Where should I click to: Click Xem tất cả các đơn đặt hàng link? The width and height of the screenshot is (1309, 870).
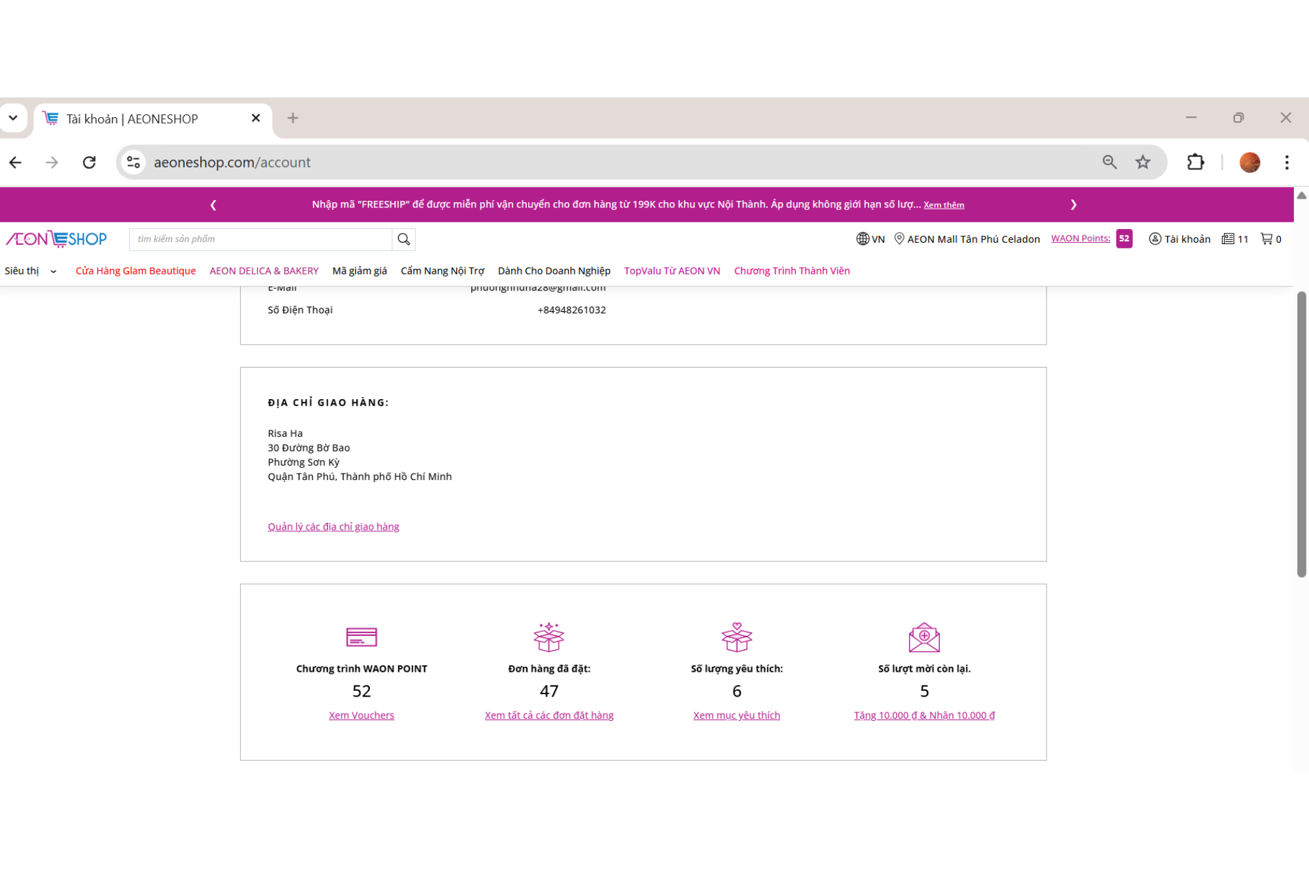click(548, 715)
